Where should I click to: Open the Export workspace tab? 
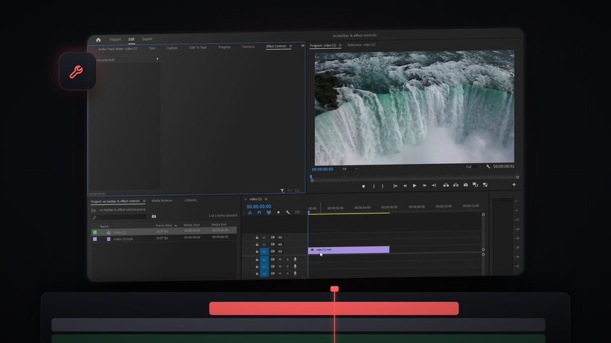click(x=147, y=39)
